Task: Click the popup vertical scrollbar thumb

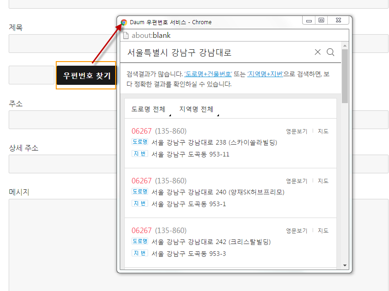Action: click(x=345, y=76)
